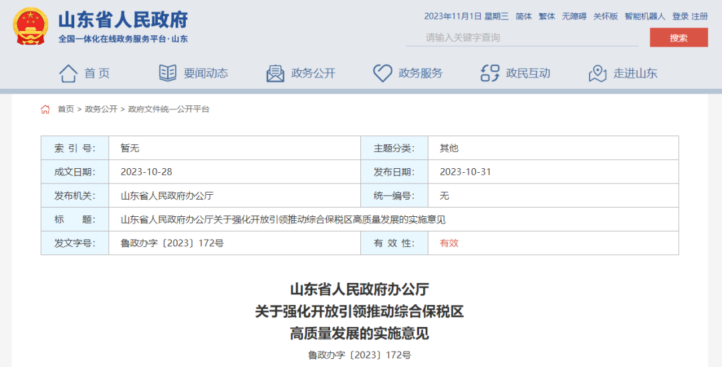Click the map pin icon beside 走进山东

tap(598, 73)
